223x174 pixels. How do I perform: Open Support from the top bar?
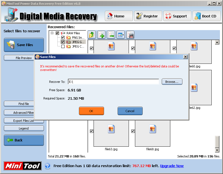point(177,16)
